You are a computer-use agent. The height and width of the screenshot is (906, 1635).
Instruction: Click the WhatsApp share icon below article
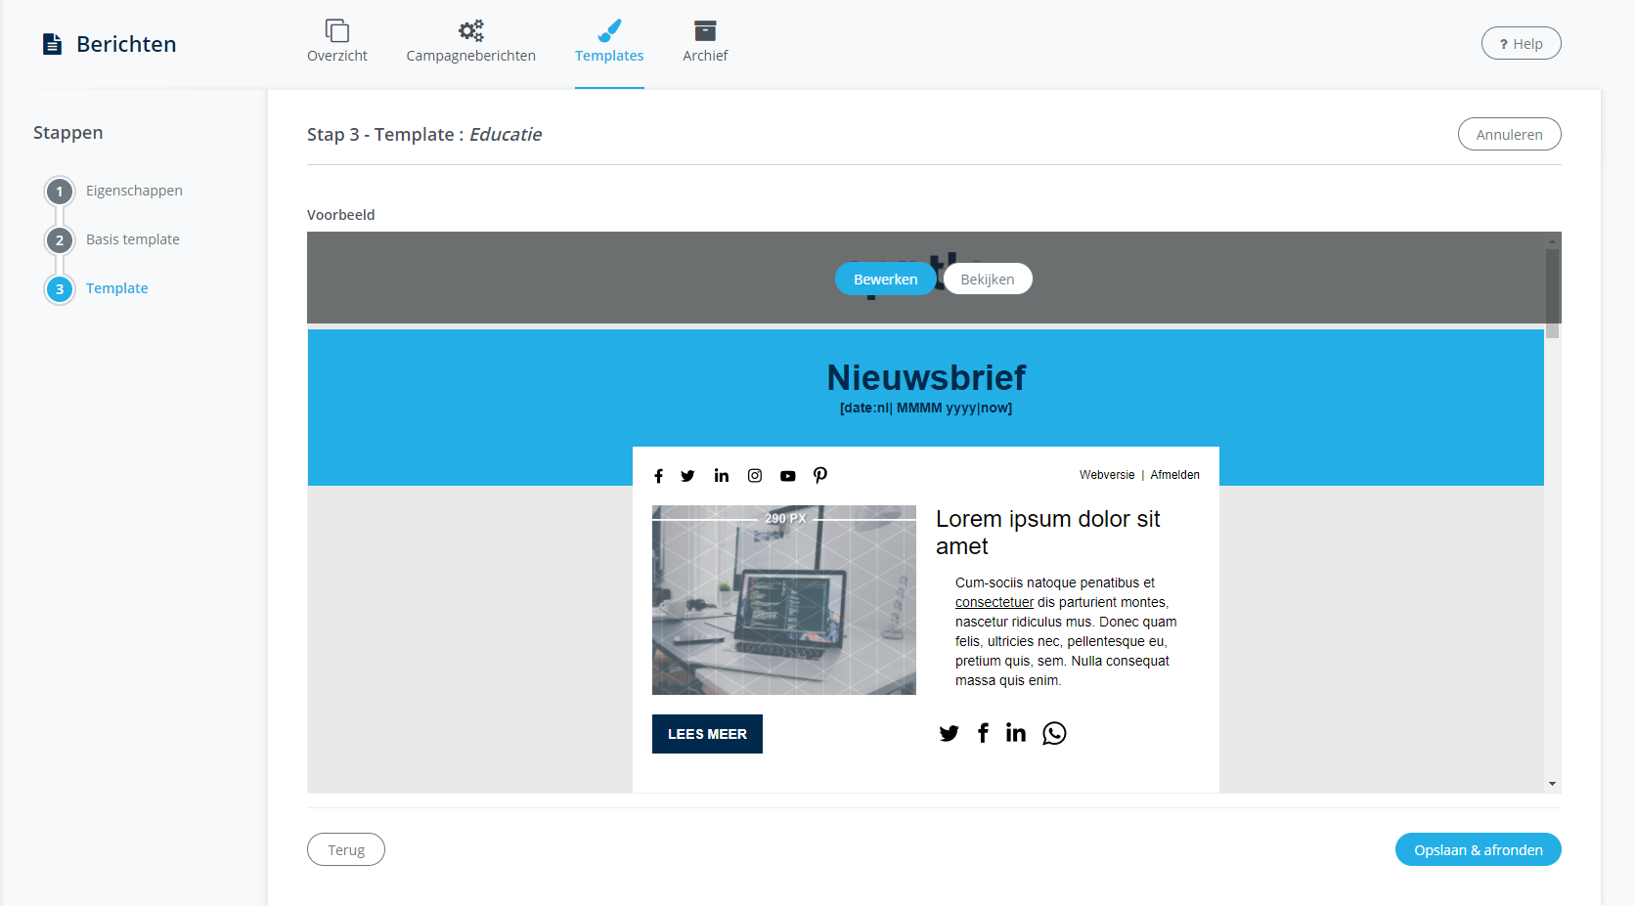1054,733
